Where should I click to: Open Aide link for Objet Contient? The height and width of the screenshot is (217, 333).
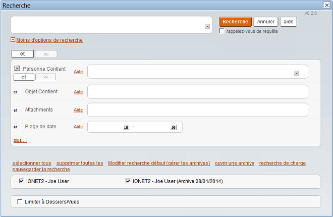coord(78,92)
